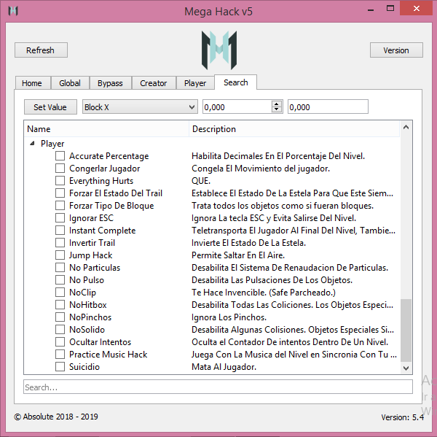Click 'Desabilita Las Pulsaciones De Los Objetos.' text
The height and width of the screenshot is (437, 437).
click(x=272, y=280)
